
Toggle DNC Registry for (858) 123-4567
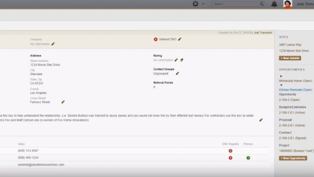[x=230, y=151]
